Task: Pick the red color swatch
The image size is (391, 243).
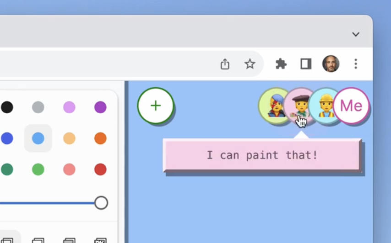Action: pyautogui.click(x=100, y=169)
